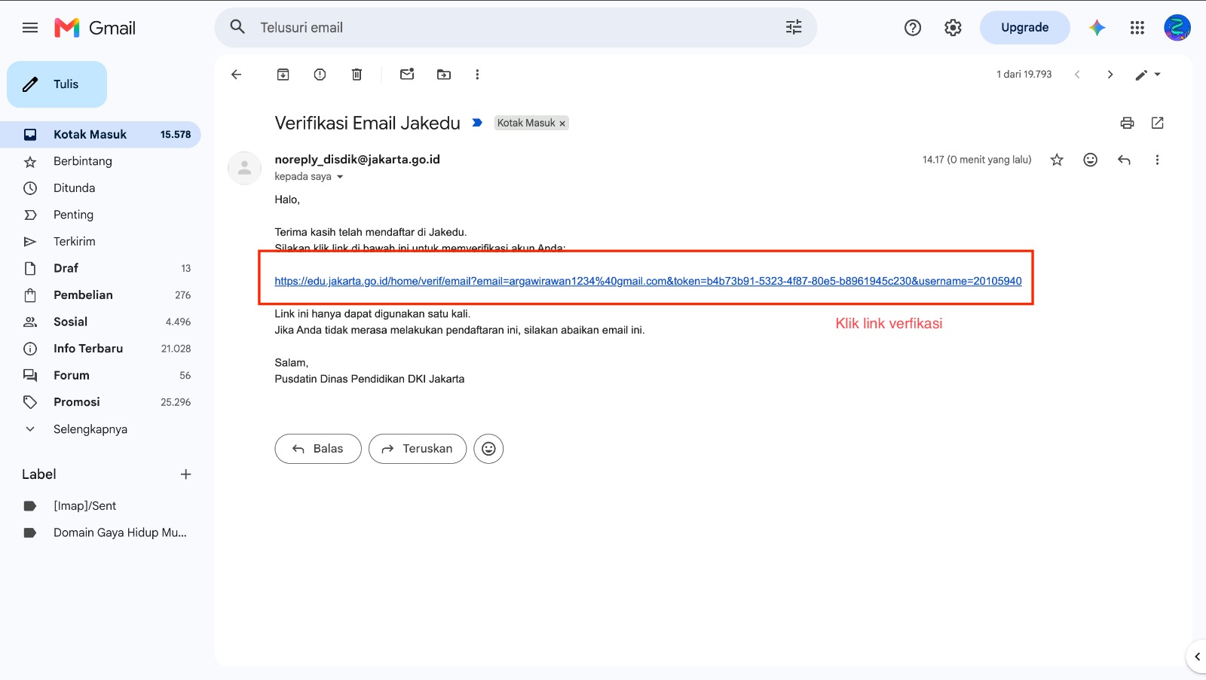
Task: Open the Google account avatar
Action: click(1177, 28)
